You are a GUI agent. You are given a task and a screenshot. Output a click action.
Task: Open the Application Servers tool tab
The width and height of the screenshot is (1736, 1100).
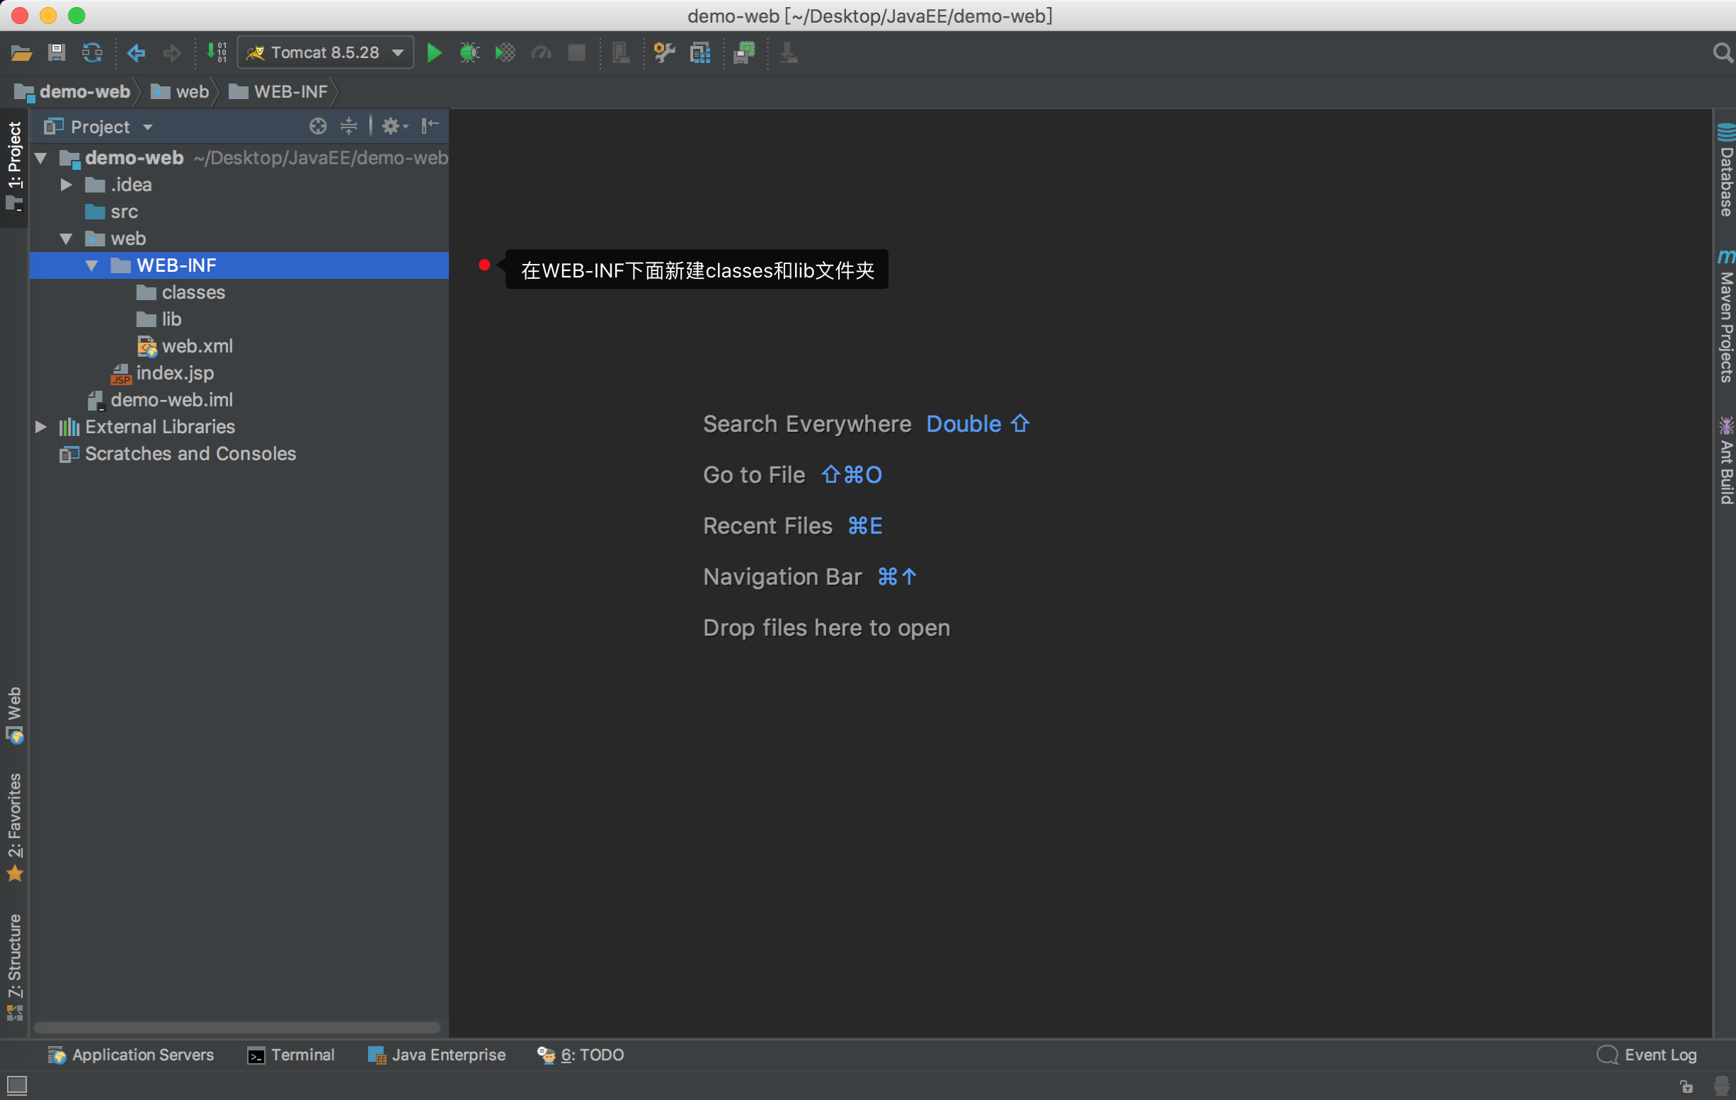pos(131,1055)
